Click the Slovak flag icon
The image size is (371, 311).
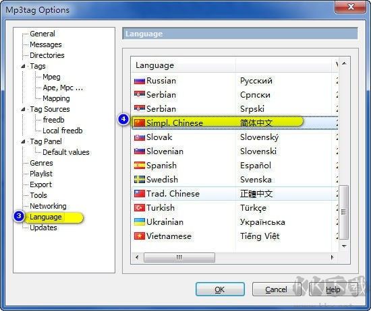(x=140, y=137)
